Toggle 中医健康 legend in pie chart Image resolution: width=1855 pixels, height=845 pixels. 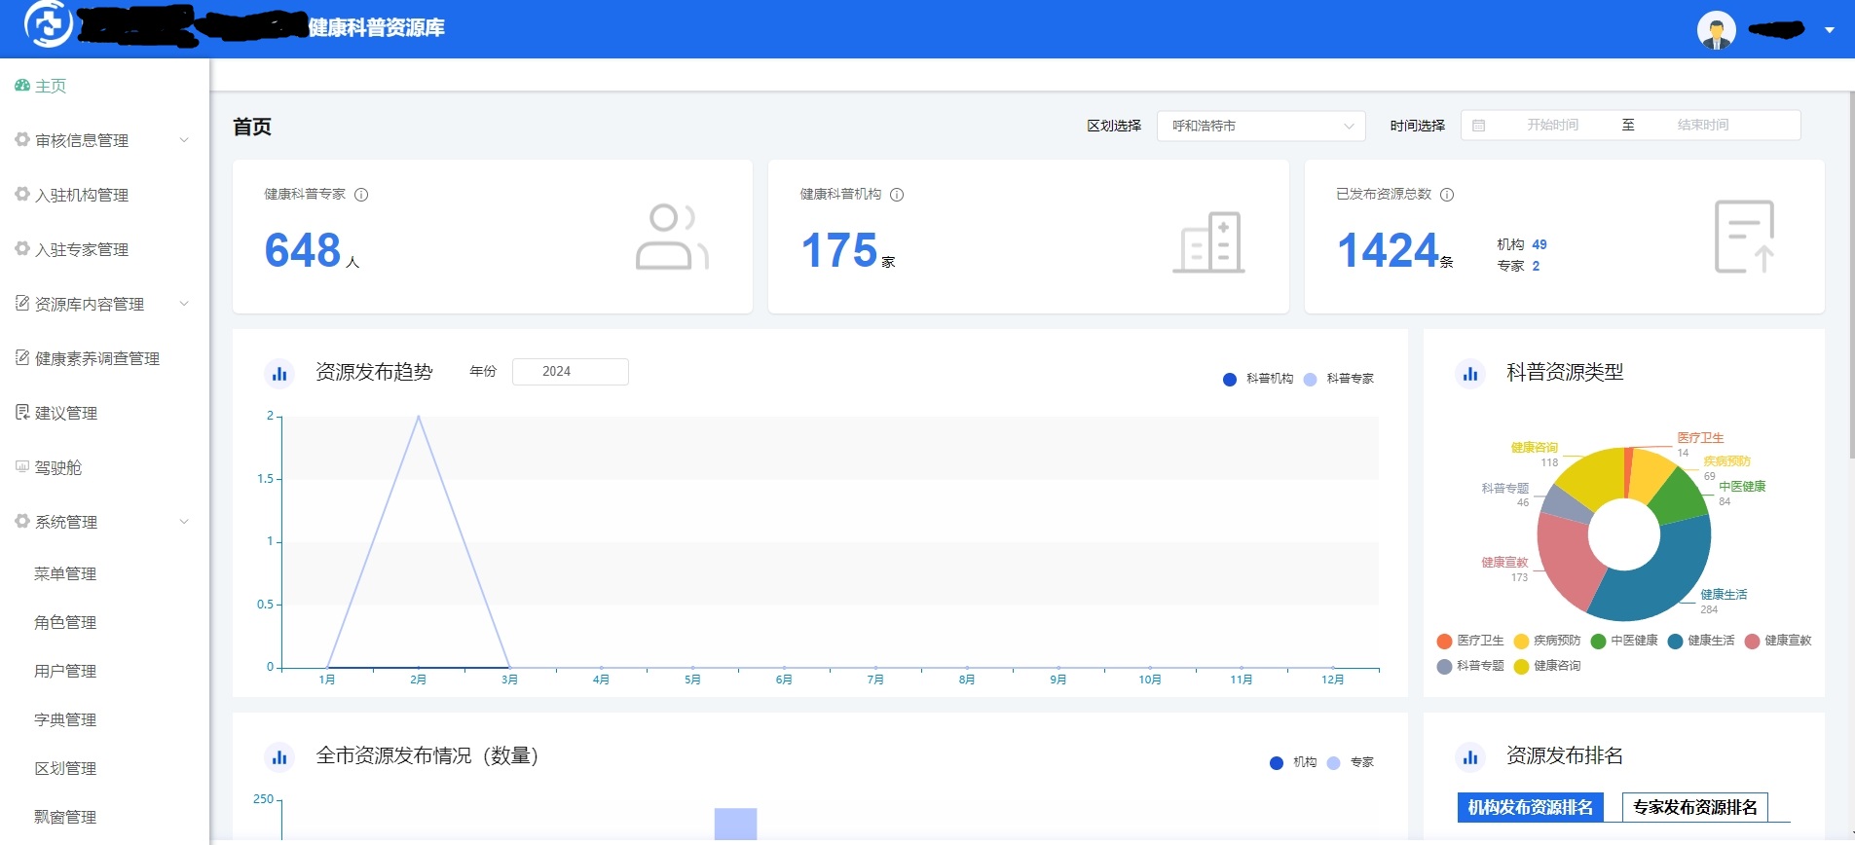(x=1624, y=641)
